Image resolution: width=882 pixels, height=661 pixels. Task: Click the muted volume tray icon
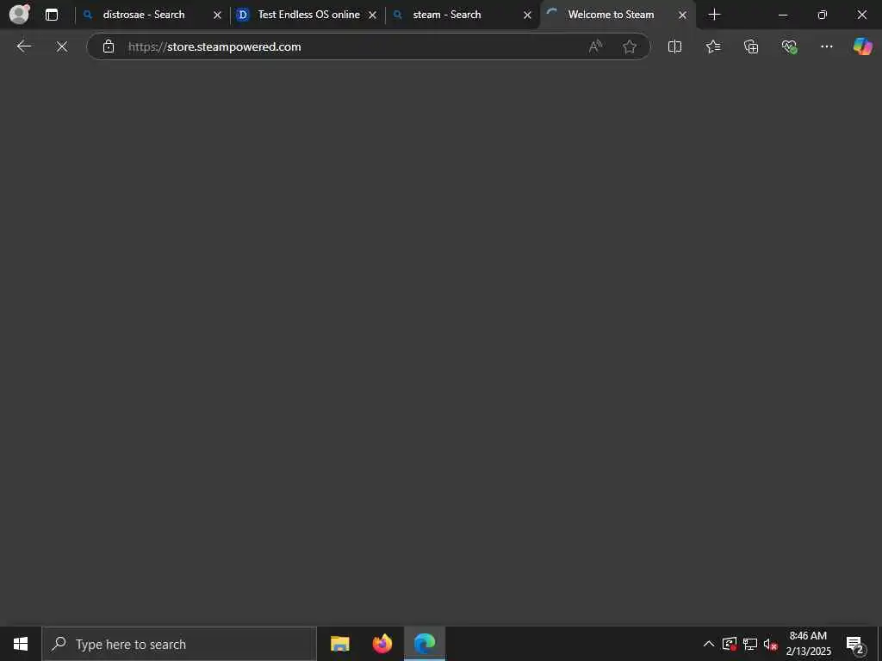[x=770, y=644]
